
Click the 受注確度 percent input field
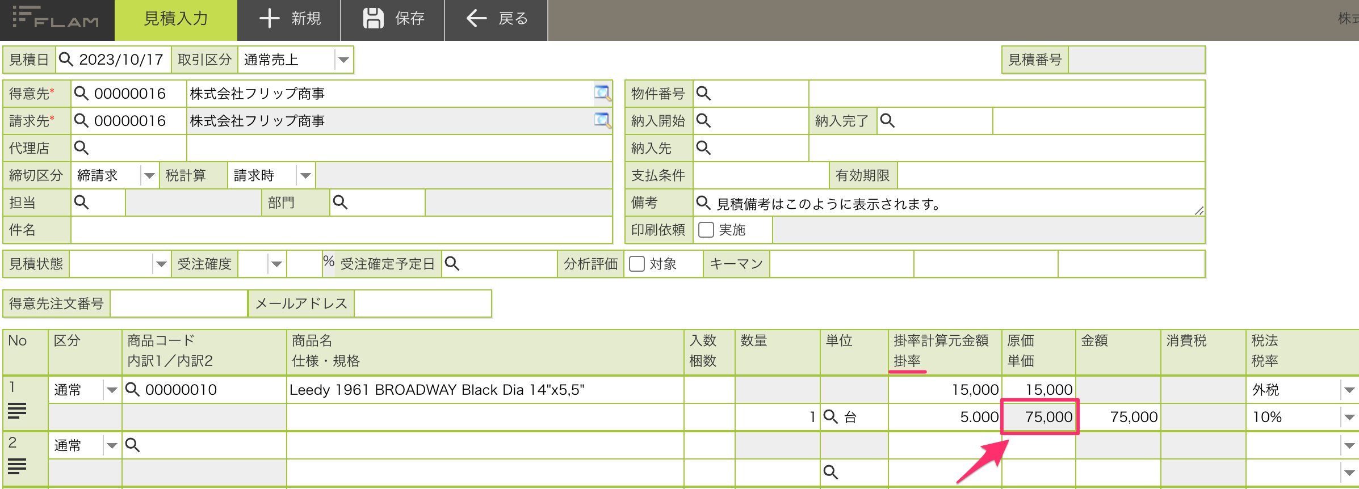304,264
